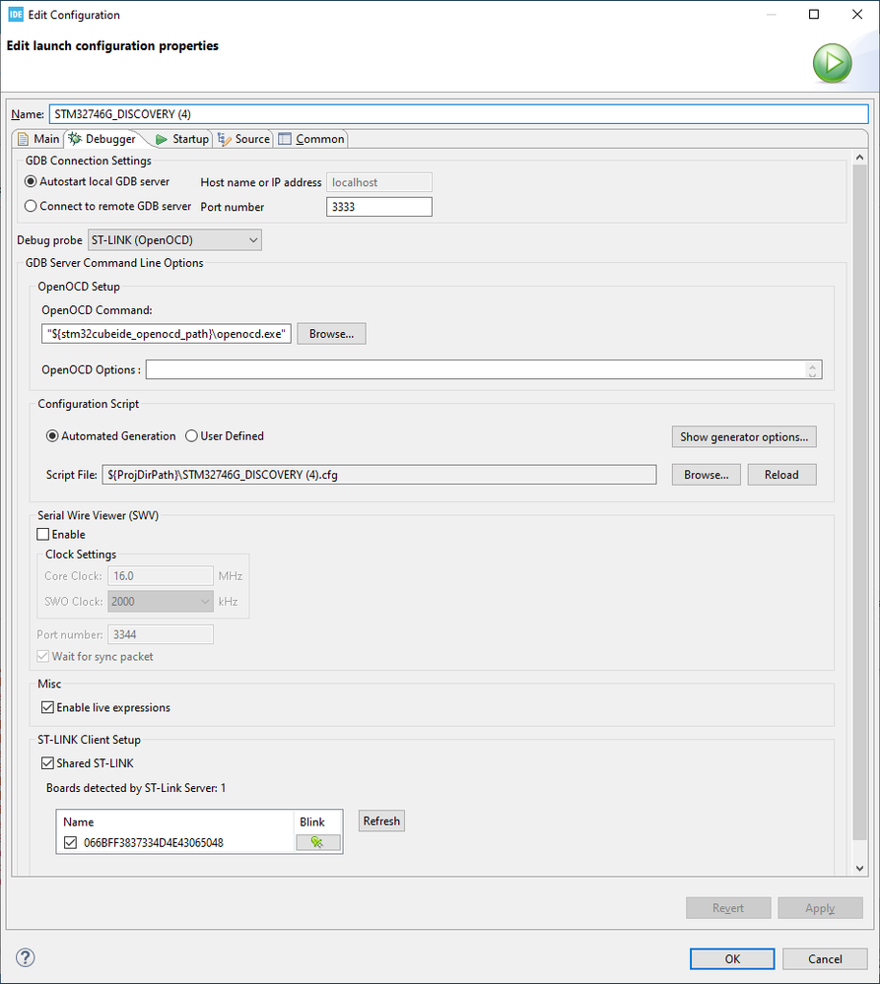
Task: Click the OpenOCD Options field
Action: click(x=477, y=369)
